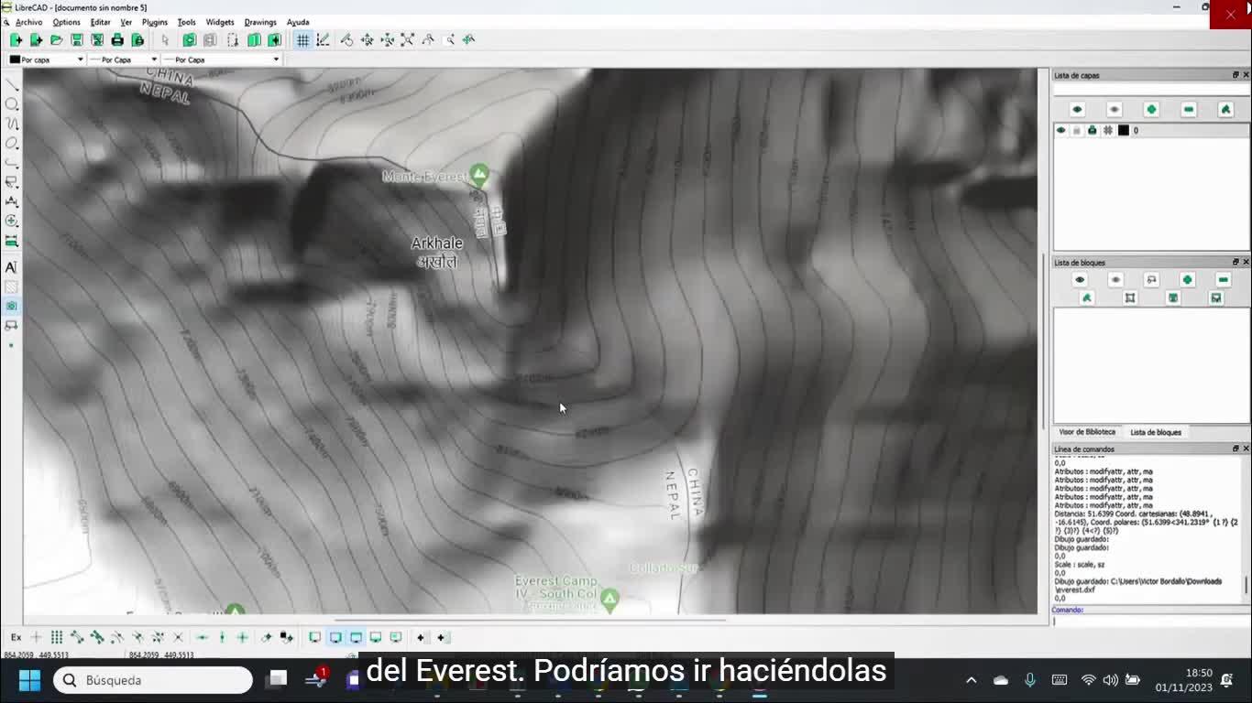The image size is (1252, 703).
Task: Close the Lista de capas panel
Action: point(1246,75)
